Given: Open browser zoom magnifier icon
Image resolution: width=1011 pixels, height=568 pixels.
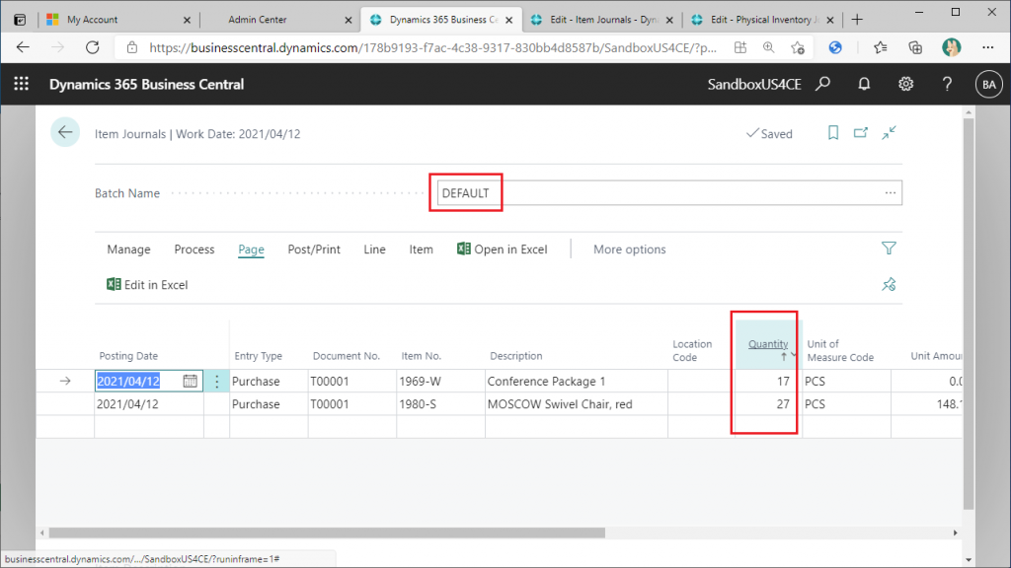Looking at the screenshot, I should pos(768,47).
